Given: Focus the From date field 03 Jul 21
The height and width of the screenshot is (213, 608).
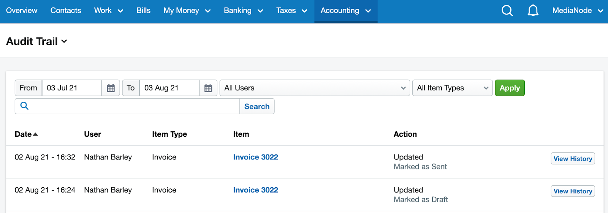Looking at the screenshot, I should point(72,88).
